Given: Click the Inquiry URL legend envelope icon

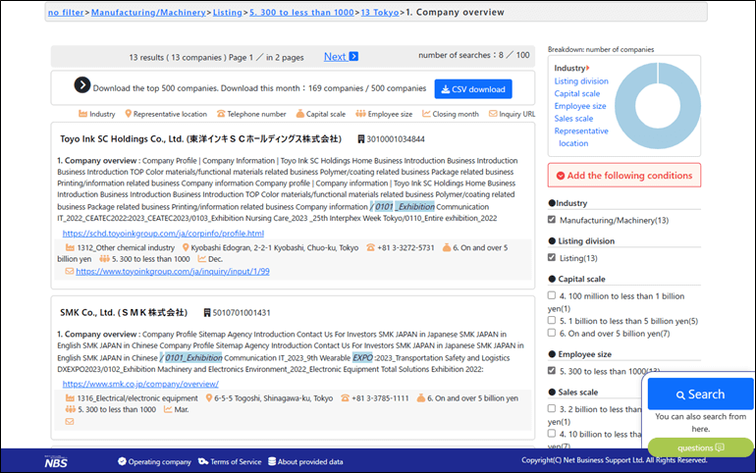Looking at the screenshot, I should 493,114.
